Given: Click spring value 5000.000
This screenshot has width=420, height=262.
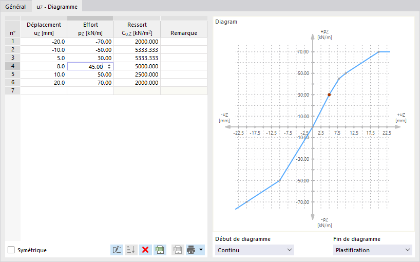Looking at the screenshot, I should (137, 66).
